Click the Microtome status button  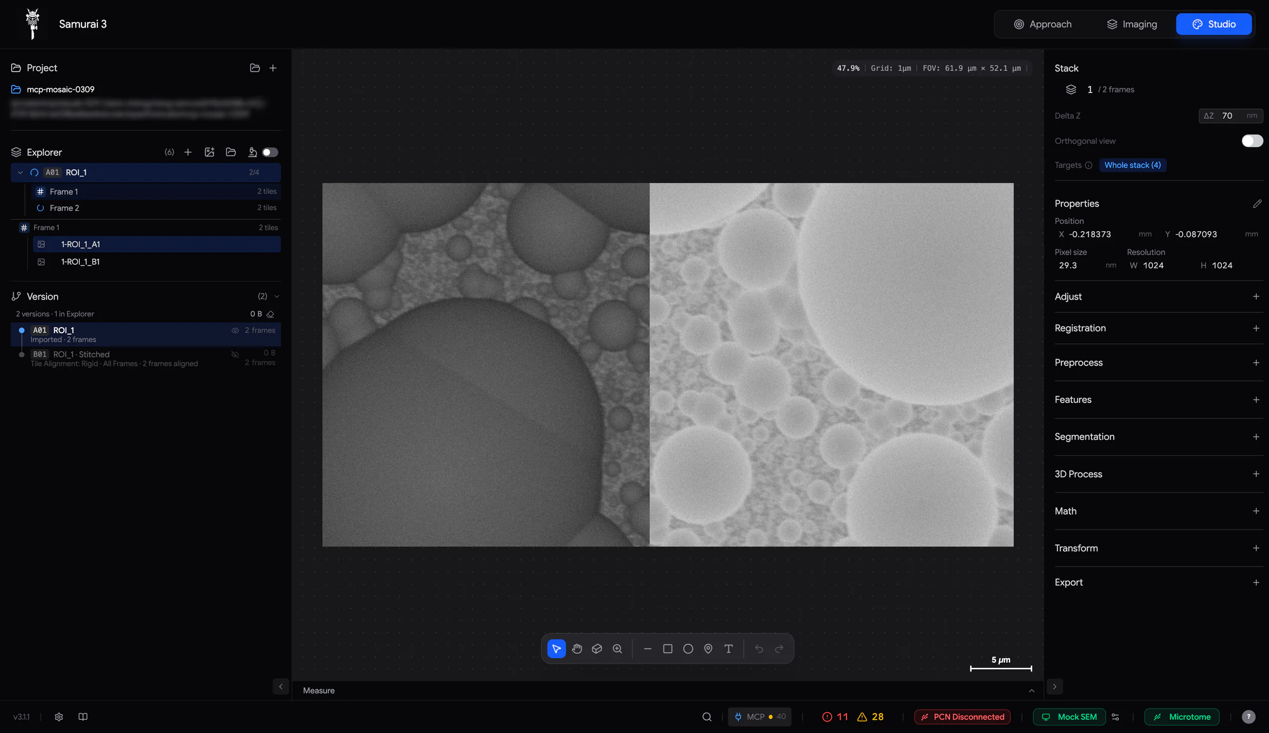(x=1182, y=717)
